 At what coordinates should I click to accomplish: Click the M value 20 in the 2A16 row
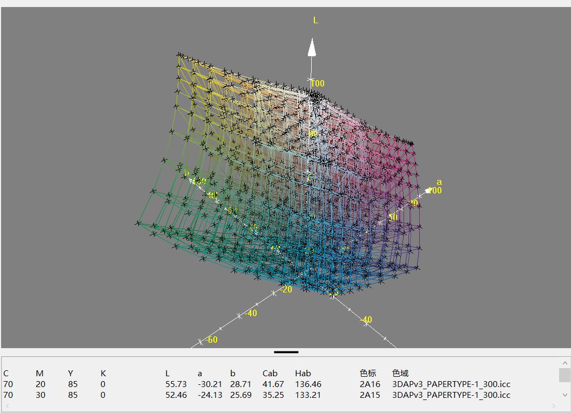41,384
